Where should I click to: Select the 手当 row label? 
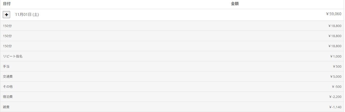pos(6,66)
